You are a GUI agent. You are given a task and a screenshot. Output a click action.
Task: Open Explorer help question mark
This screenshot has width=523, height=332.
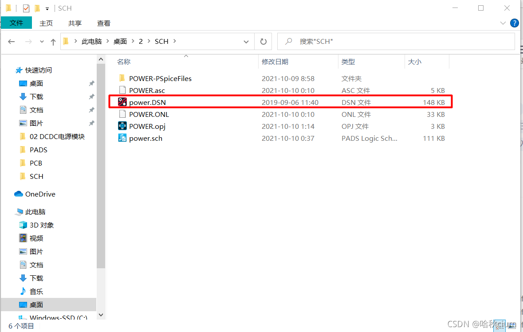514,23
